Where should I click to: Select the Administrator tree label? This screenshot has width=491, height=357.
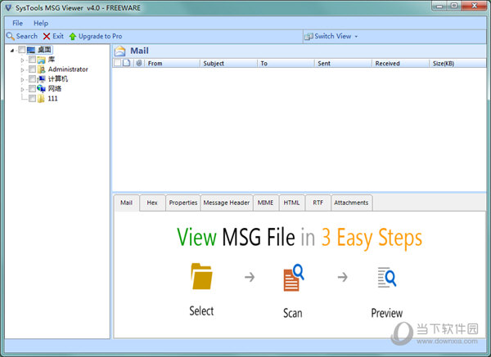(x=68, y=69)
